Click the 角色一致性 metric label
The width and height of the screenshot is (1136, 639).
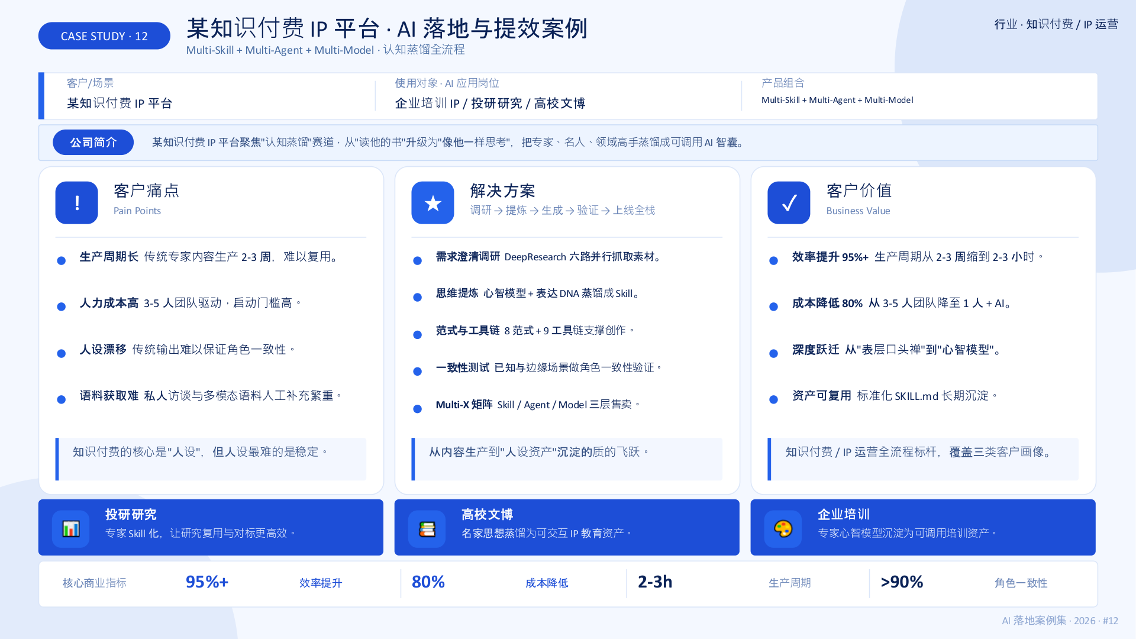point(1021,583)
